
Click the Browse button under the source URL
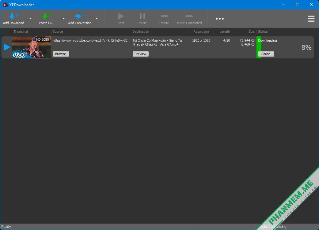pyautogui.click(x=61, y=54)
